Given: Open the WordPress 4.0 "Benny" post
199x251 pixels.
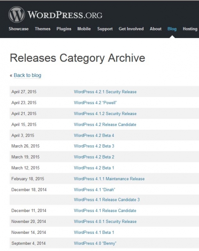Looking at the screenshot, I should click(95, 243).
